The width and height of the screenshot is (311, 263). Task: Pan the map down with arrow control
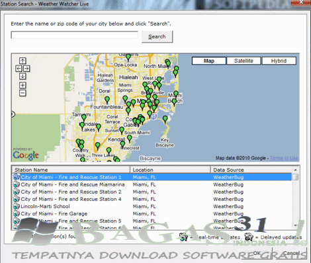22,76
